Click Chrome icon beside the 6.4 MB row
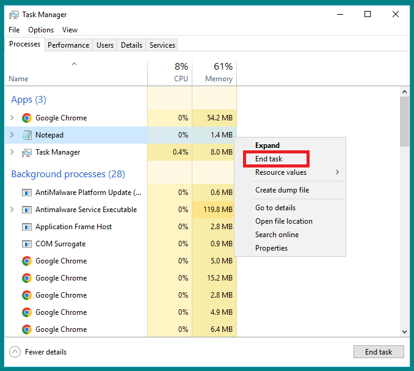This screenshot has width=414, height=371. [x=27, y=329]
